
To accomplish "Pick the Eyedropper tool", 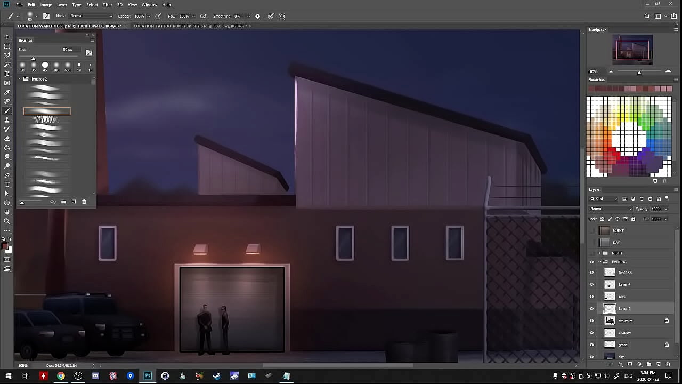I will (7, 92).
